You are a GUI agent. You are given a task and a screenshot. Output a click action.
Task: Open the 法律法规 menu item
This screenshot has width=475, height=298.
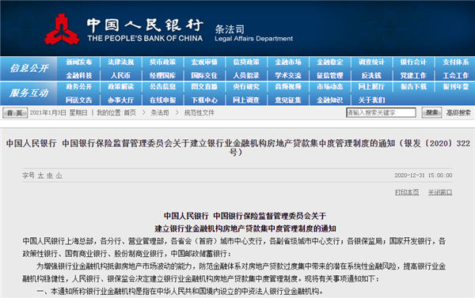pos(121,62)
